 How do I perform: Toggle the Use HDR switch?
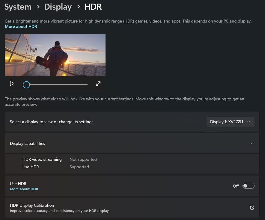[x=248, y=186]
